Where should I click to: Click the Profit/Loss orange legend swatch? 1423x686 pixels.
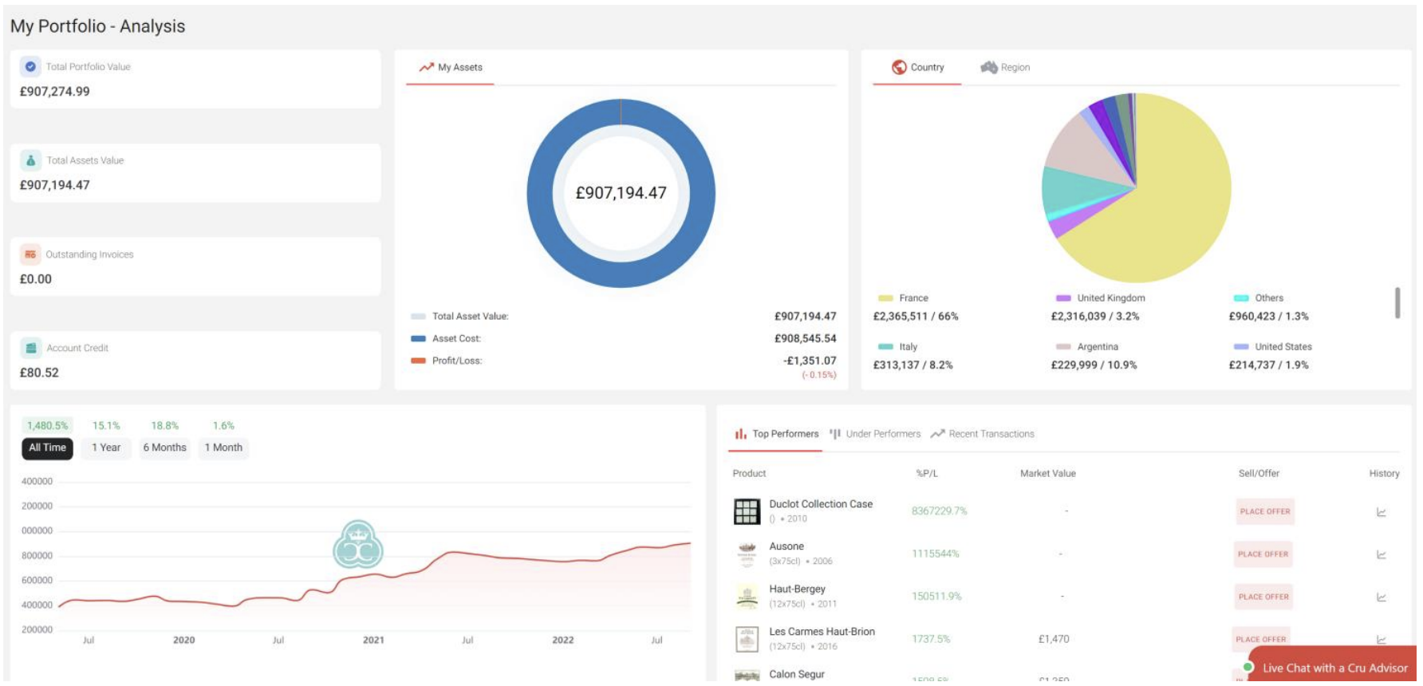tap(418, 361)
